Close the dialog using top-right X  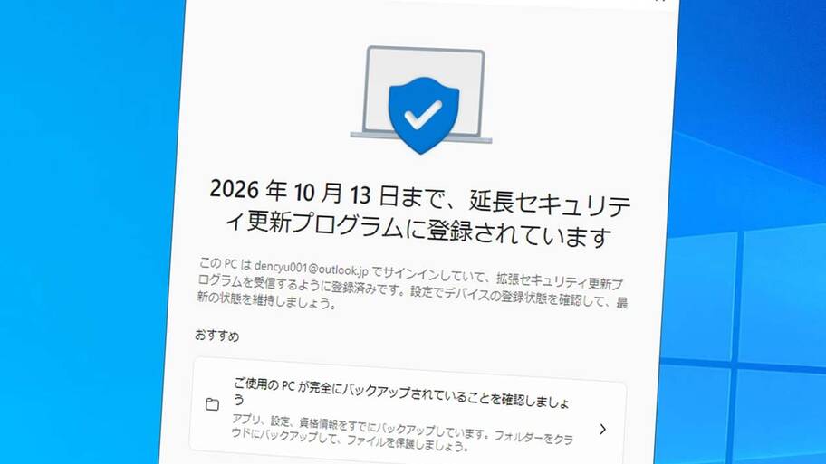point(660,1)
